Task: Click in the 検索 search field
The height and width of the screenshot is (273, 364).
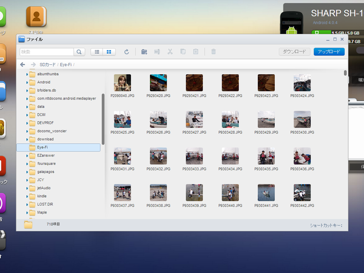Action: (47, 52)
